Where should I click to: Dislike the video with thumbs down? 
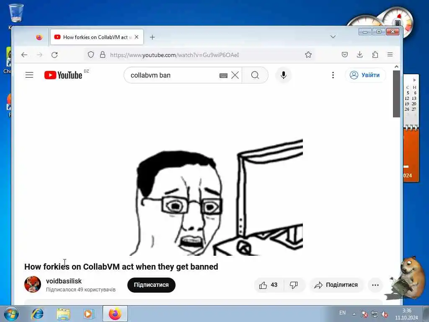click(294, 285)
